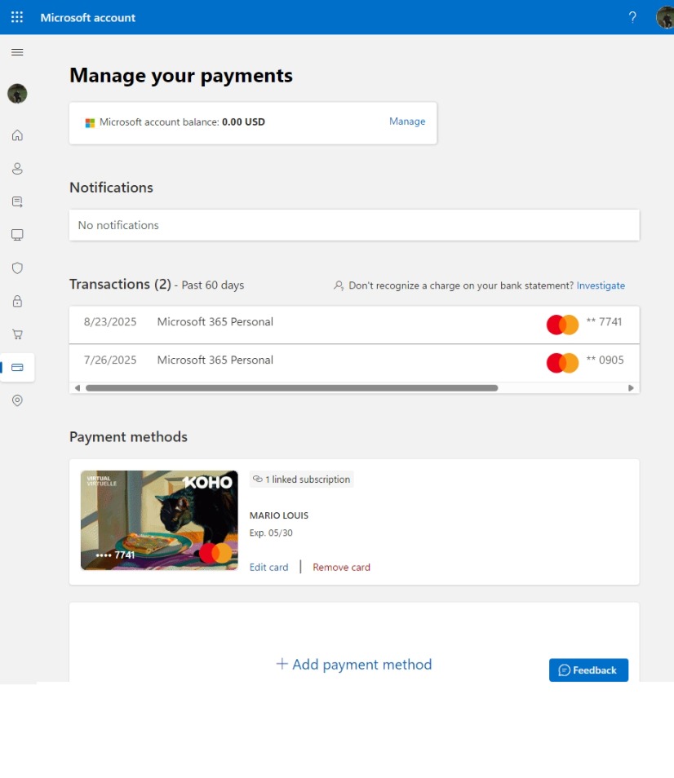
Task: Click the transactions scroll left arrow
Action: tap(77, 388)
